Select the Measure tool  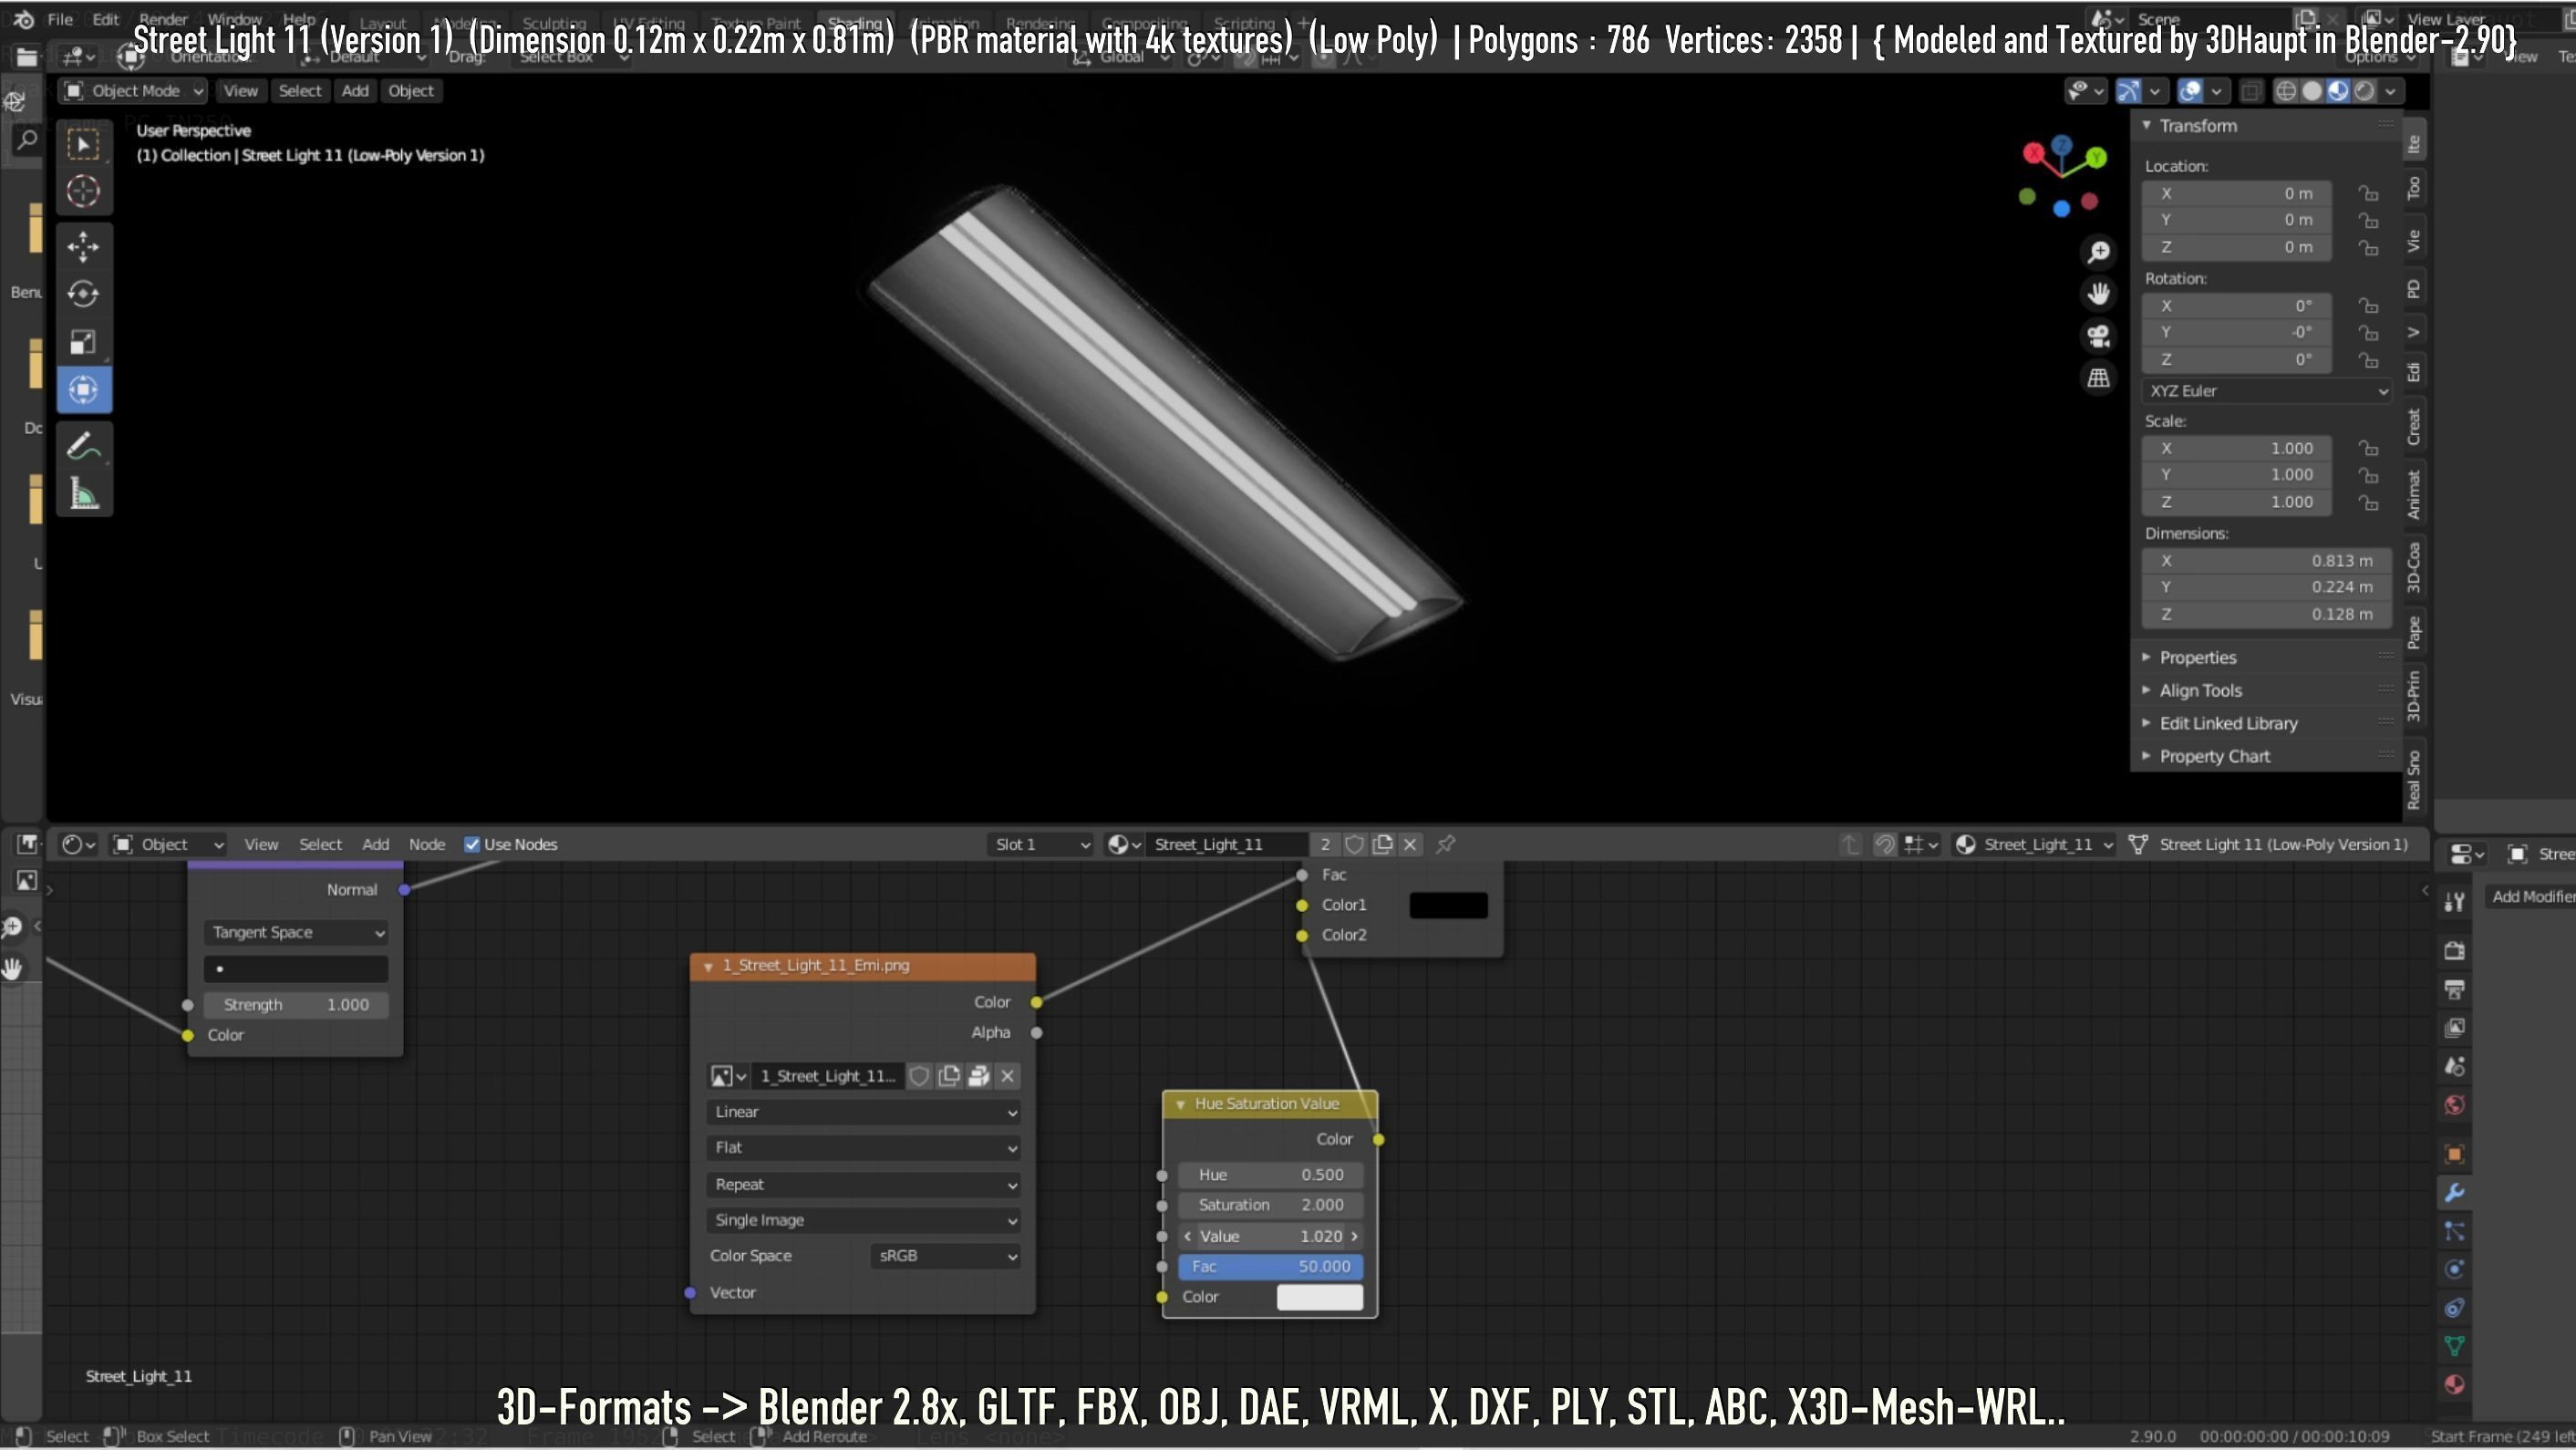[84, 493]
